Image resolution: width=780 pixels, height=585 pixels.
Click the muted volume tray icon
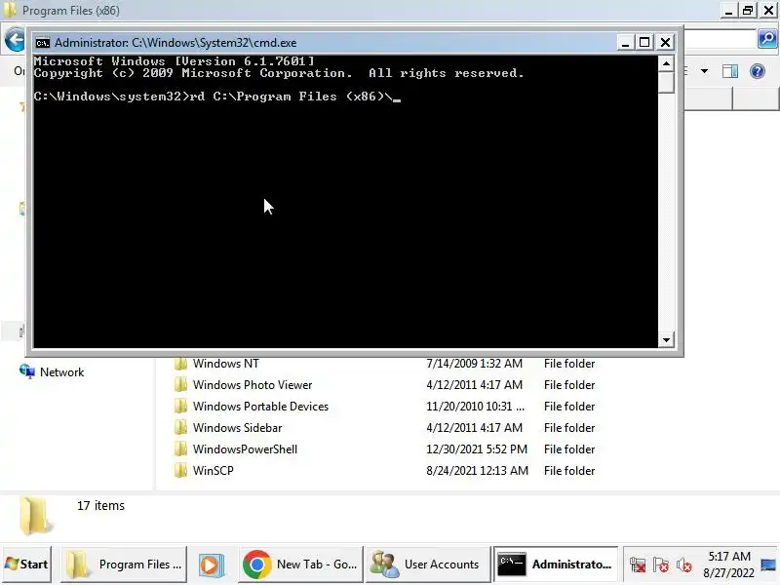tap(684, 565)
